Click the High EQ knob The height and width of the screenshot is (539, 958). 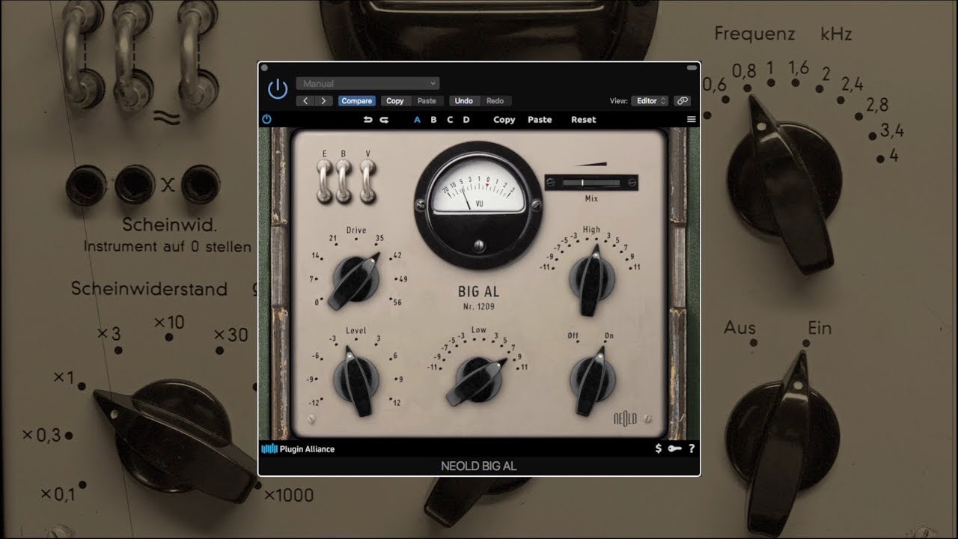click(591, 278)
